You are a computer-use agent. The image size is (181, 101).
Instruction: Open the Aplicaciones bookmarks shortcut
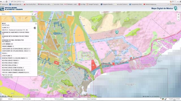pyautogui.click(x=4, y=4)
